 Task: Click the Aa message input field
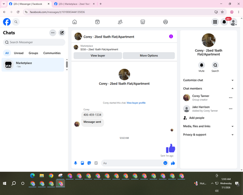coord(132,163)
